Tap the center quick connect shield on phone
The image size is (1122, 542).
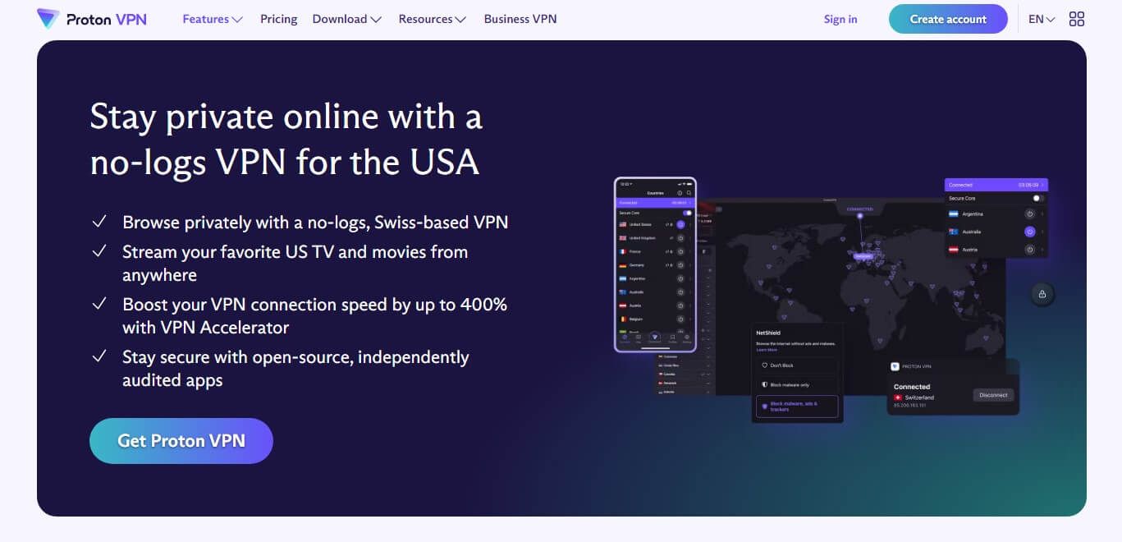pyautogui.click(x=655, y=337)
